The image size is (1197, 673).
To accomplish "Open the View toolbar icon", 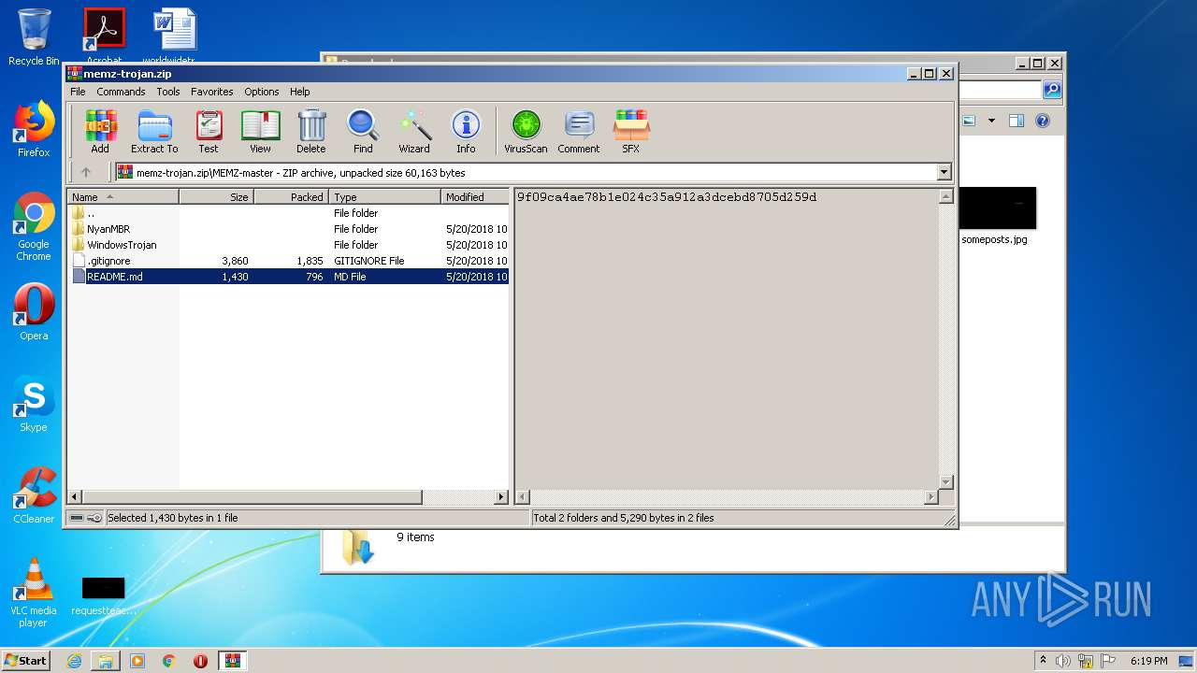I will [x=260, y=131].
